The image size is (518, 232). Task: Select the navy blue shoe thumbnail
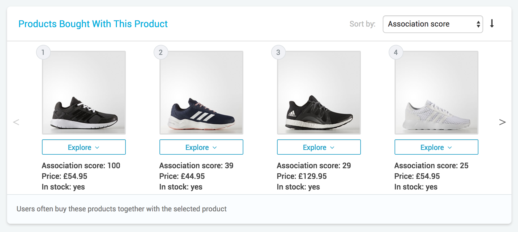201,93
